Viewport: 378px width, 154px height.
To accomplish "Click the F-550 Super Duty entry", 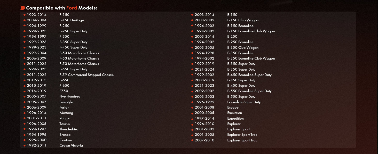I will (x=73, y=69).
